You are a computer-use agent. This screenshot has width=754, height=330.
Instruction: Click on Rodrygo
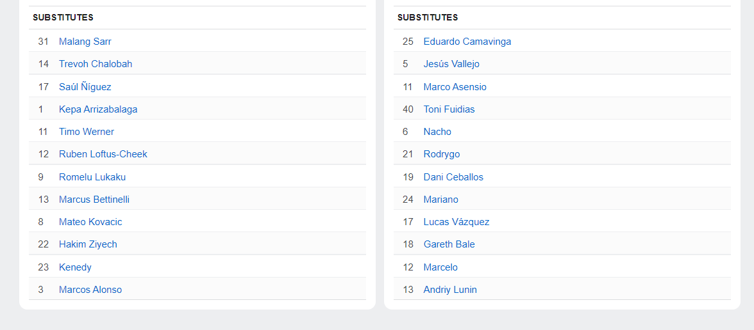point(442,154)
